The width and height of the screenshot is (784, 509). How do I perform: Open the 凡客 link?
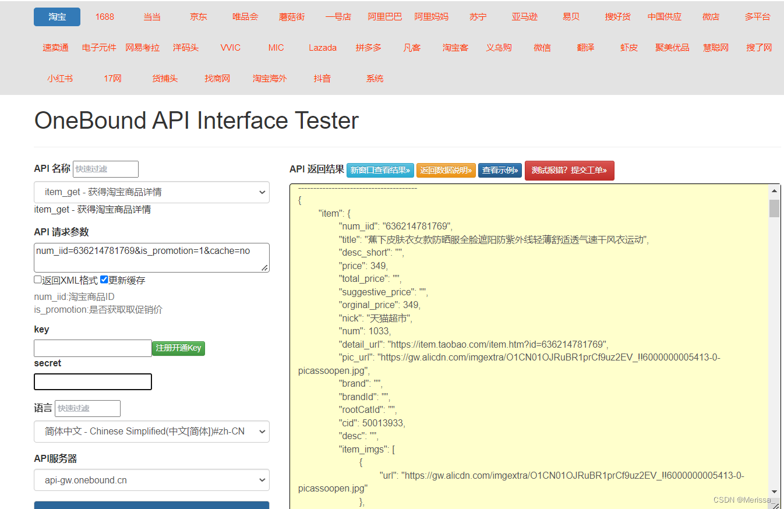coord(412,48)
